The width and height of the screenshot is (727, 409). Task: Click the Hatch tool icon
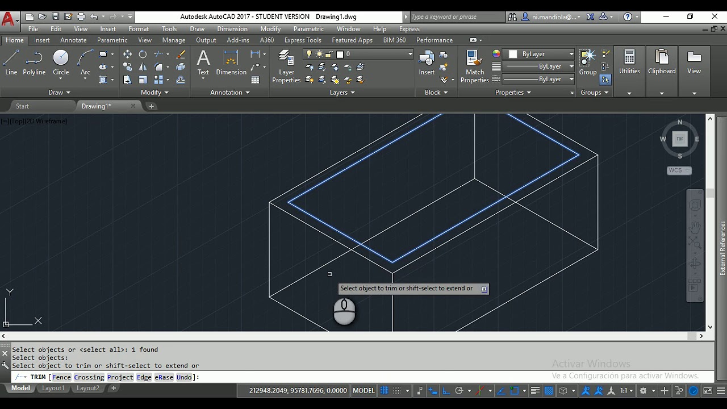tap(103, 80)
